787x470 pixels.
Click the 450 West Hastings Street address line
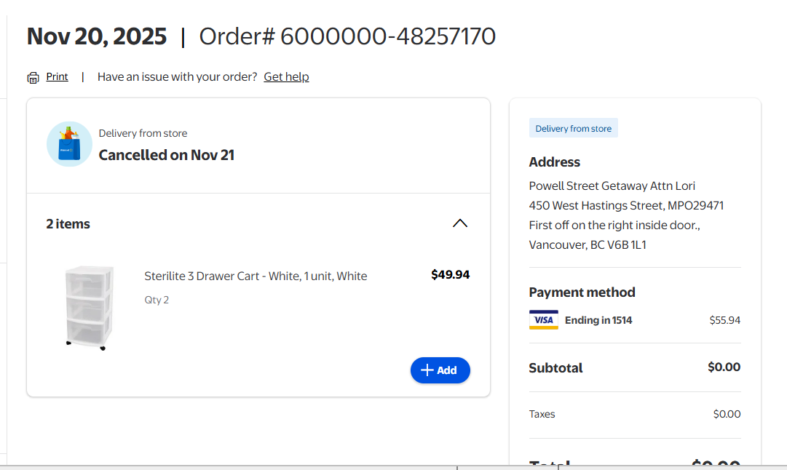click(626, 206)
